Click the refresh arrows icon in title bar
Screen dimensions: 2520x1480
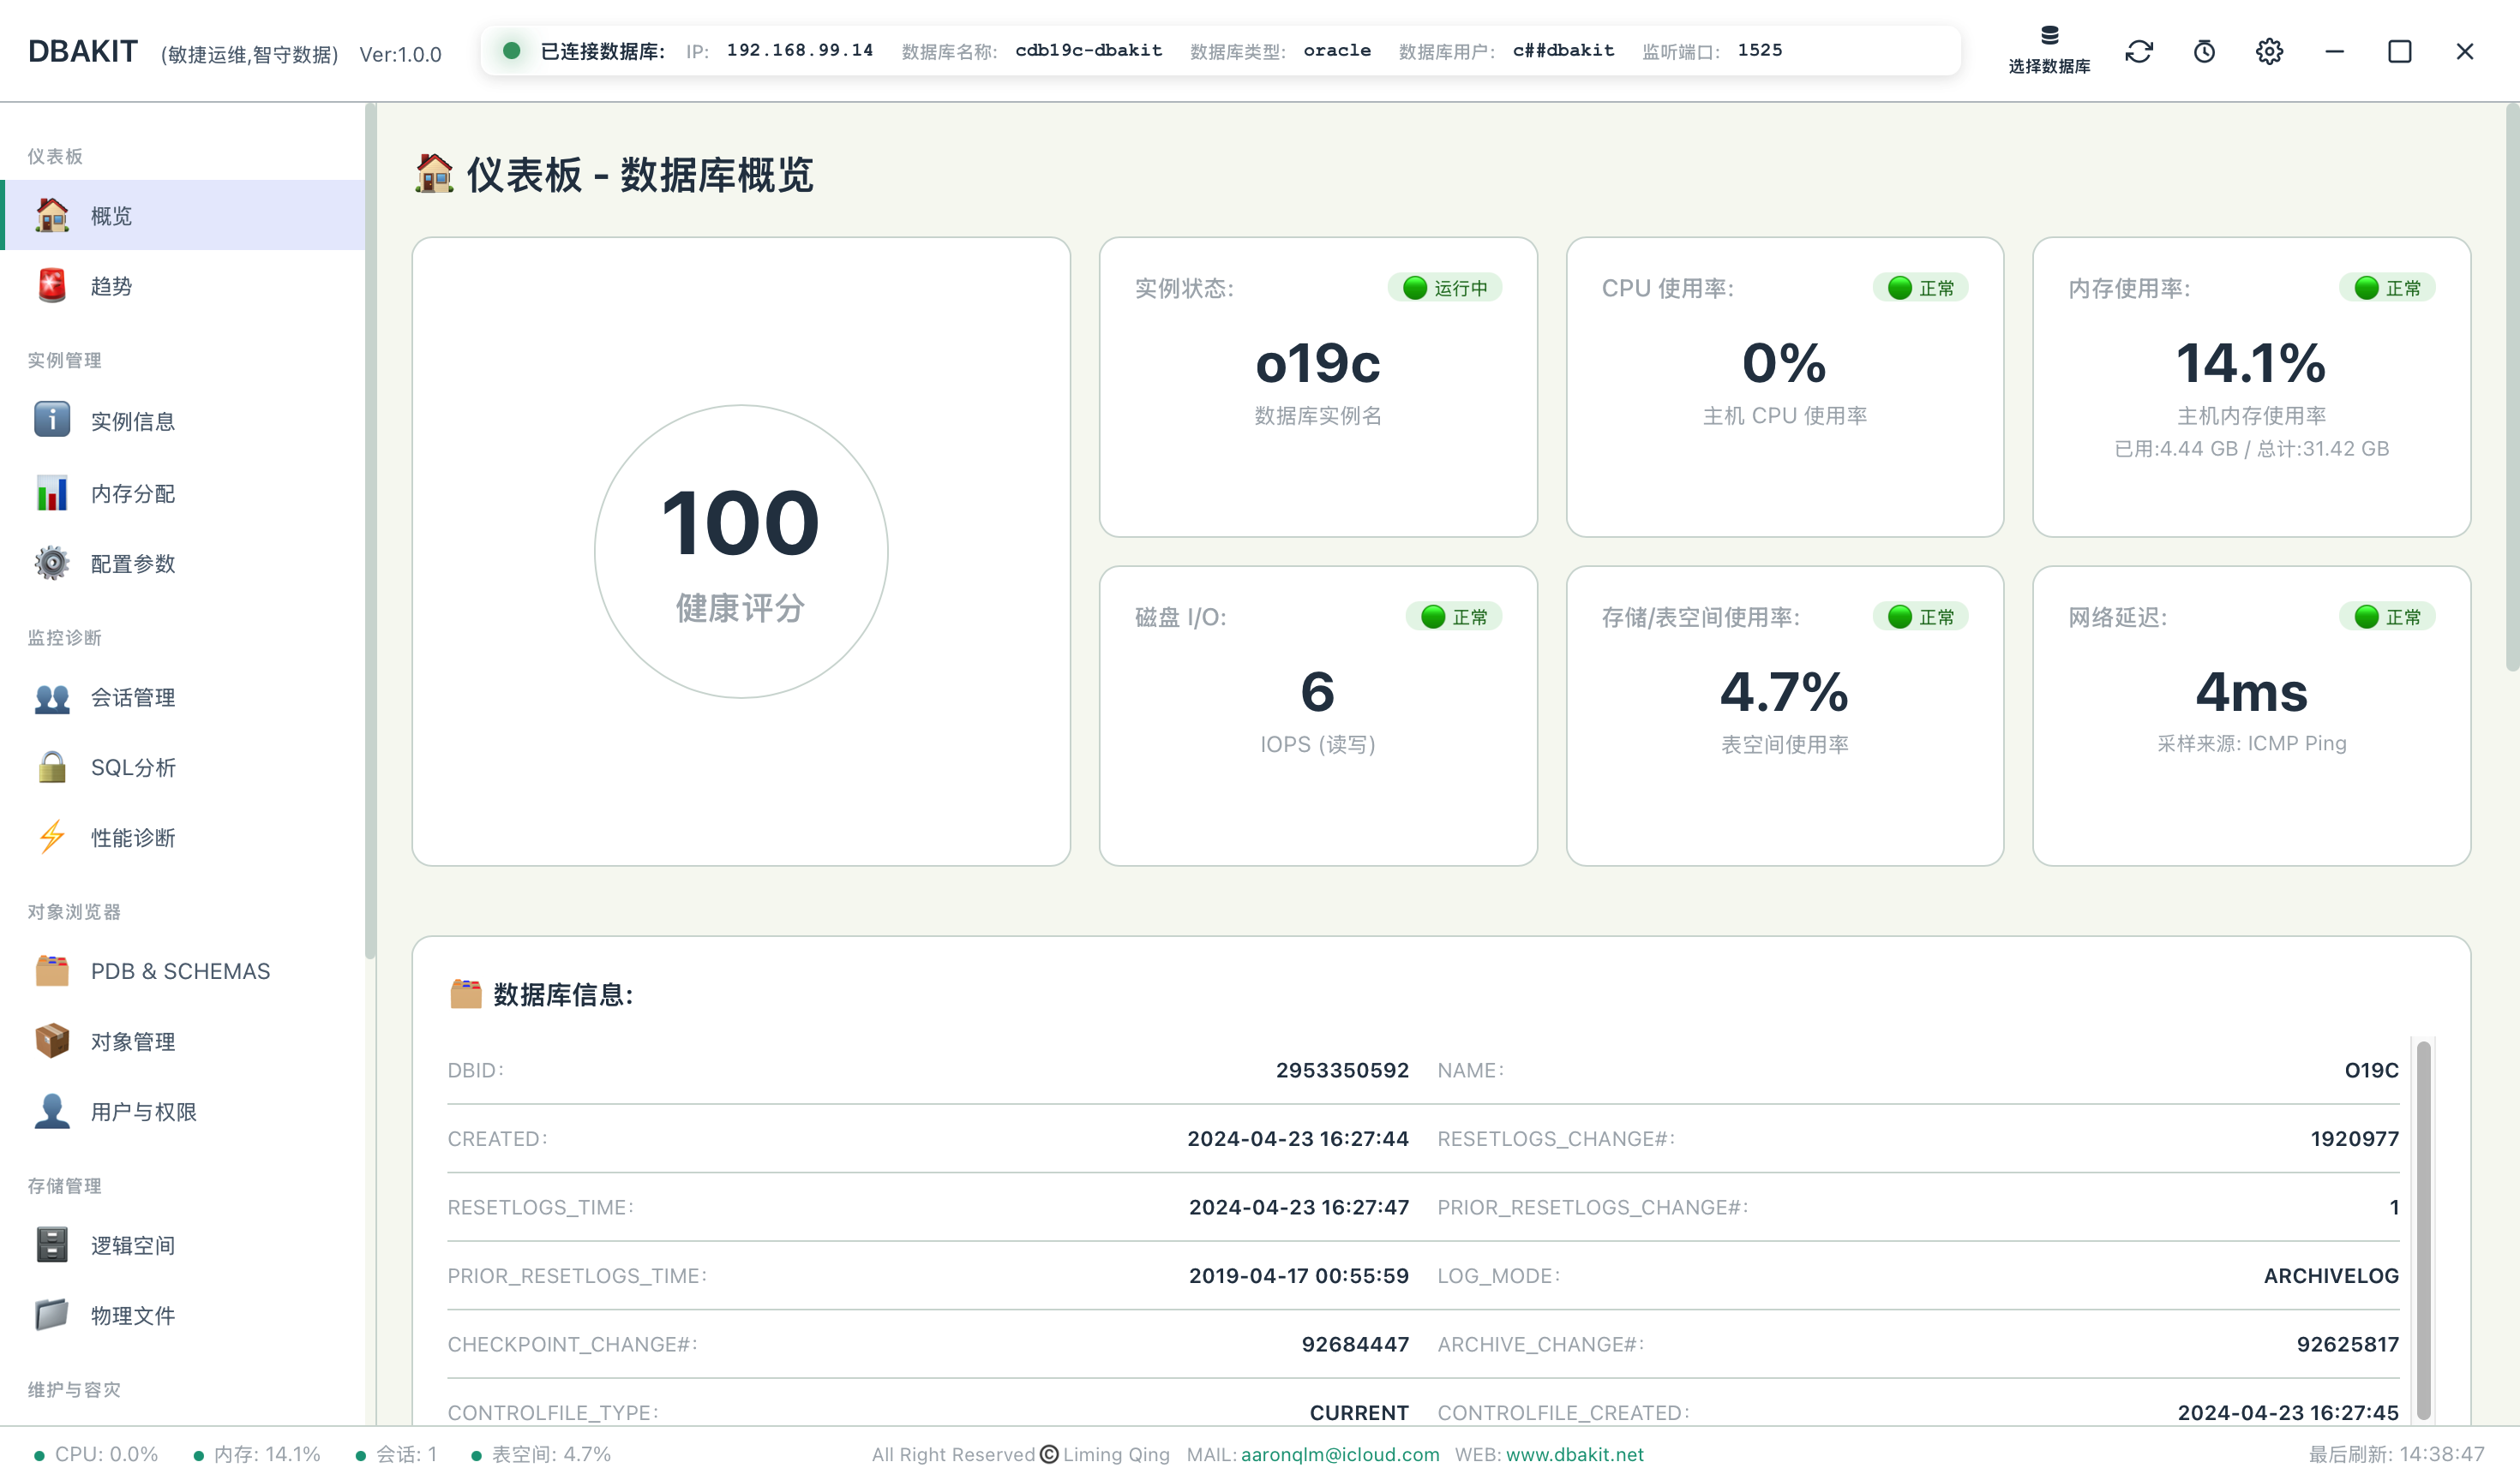(2139, 51)
